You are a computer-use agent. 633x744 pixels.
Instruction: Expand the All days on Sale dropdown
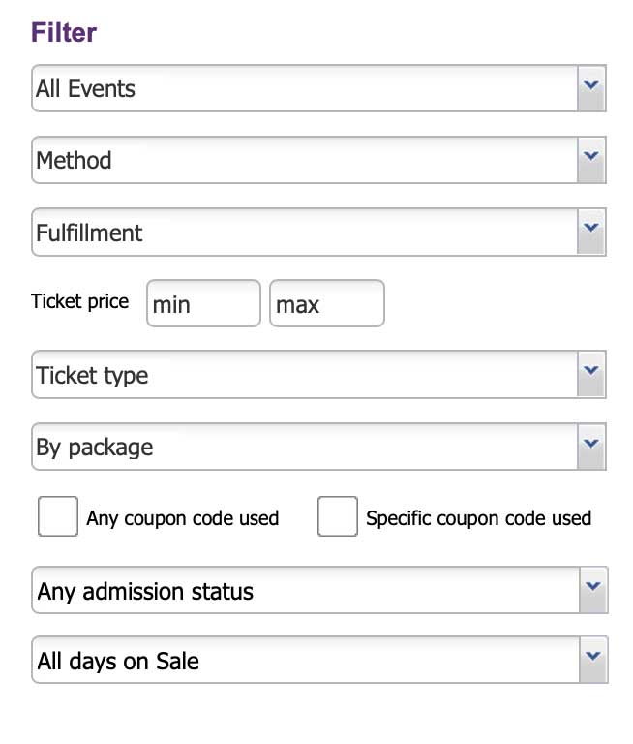319,660
